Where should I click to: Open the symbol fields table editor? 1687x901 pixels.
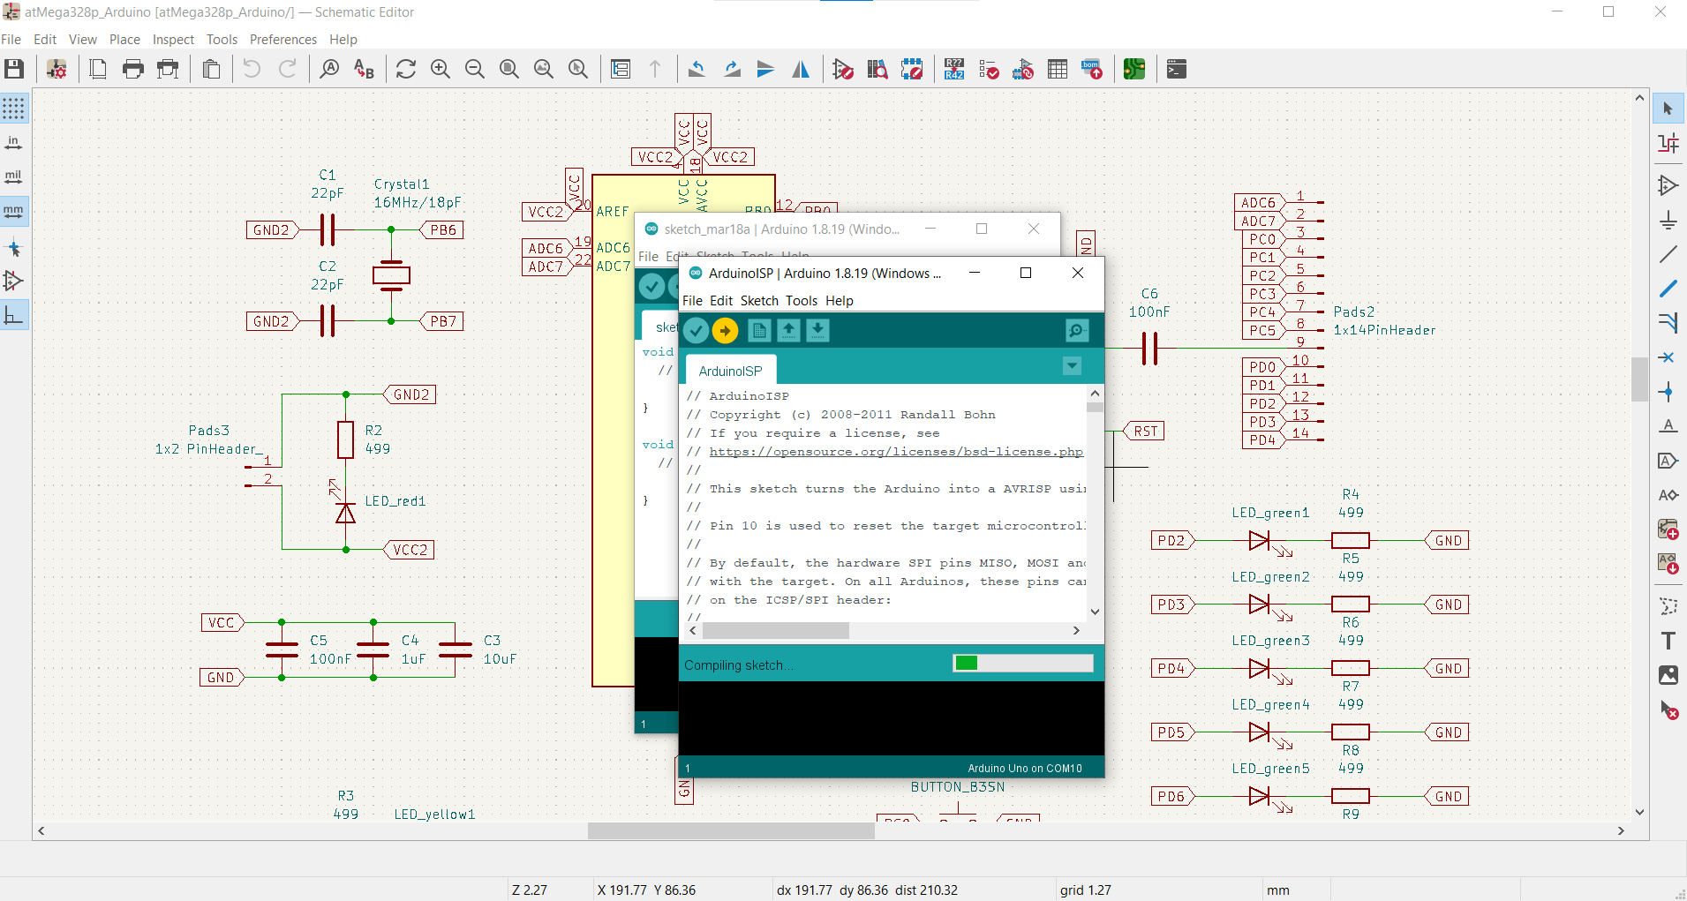pos(1058,69)
